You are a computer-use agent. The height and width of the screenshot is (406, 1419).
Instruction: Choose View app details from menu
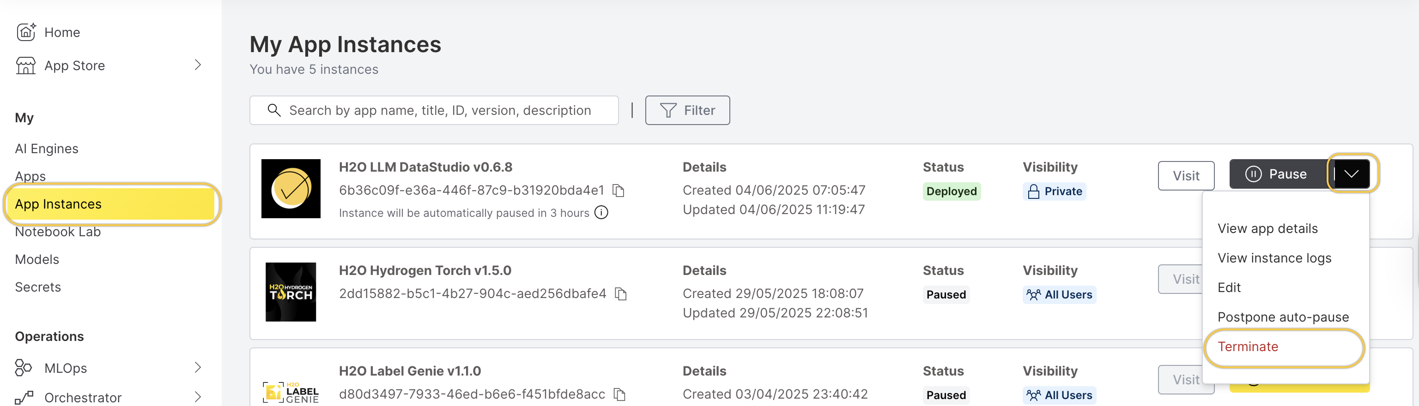click(1267, 228)
